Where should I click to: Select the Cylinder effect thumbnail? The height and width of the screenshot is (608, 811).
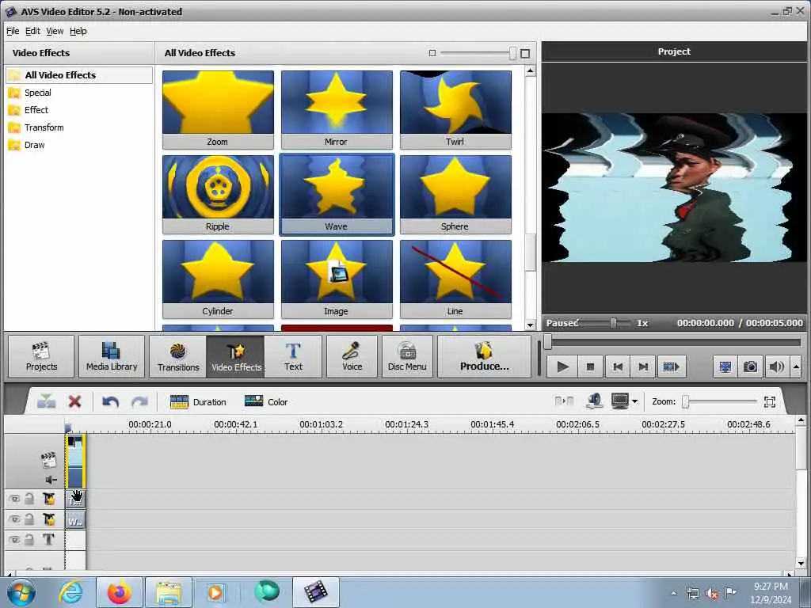click(218, 279)
